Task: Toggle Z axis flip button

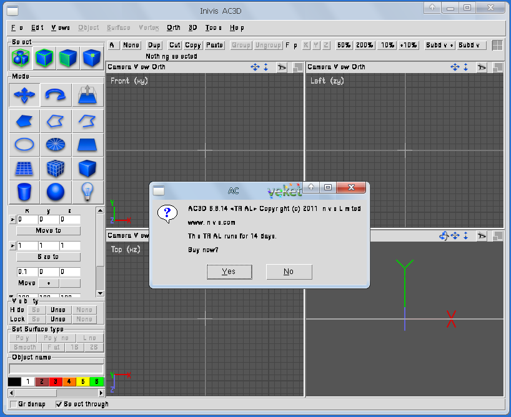Action: pyautogui.click(x=326, y=46)
